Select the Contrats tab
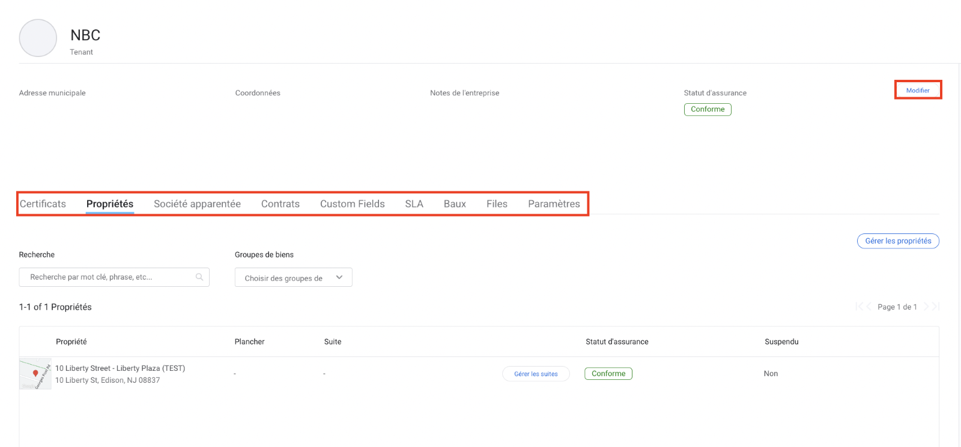Viewport: 961px width, 447px height. tap(280, 204)
